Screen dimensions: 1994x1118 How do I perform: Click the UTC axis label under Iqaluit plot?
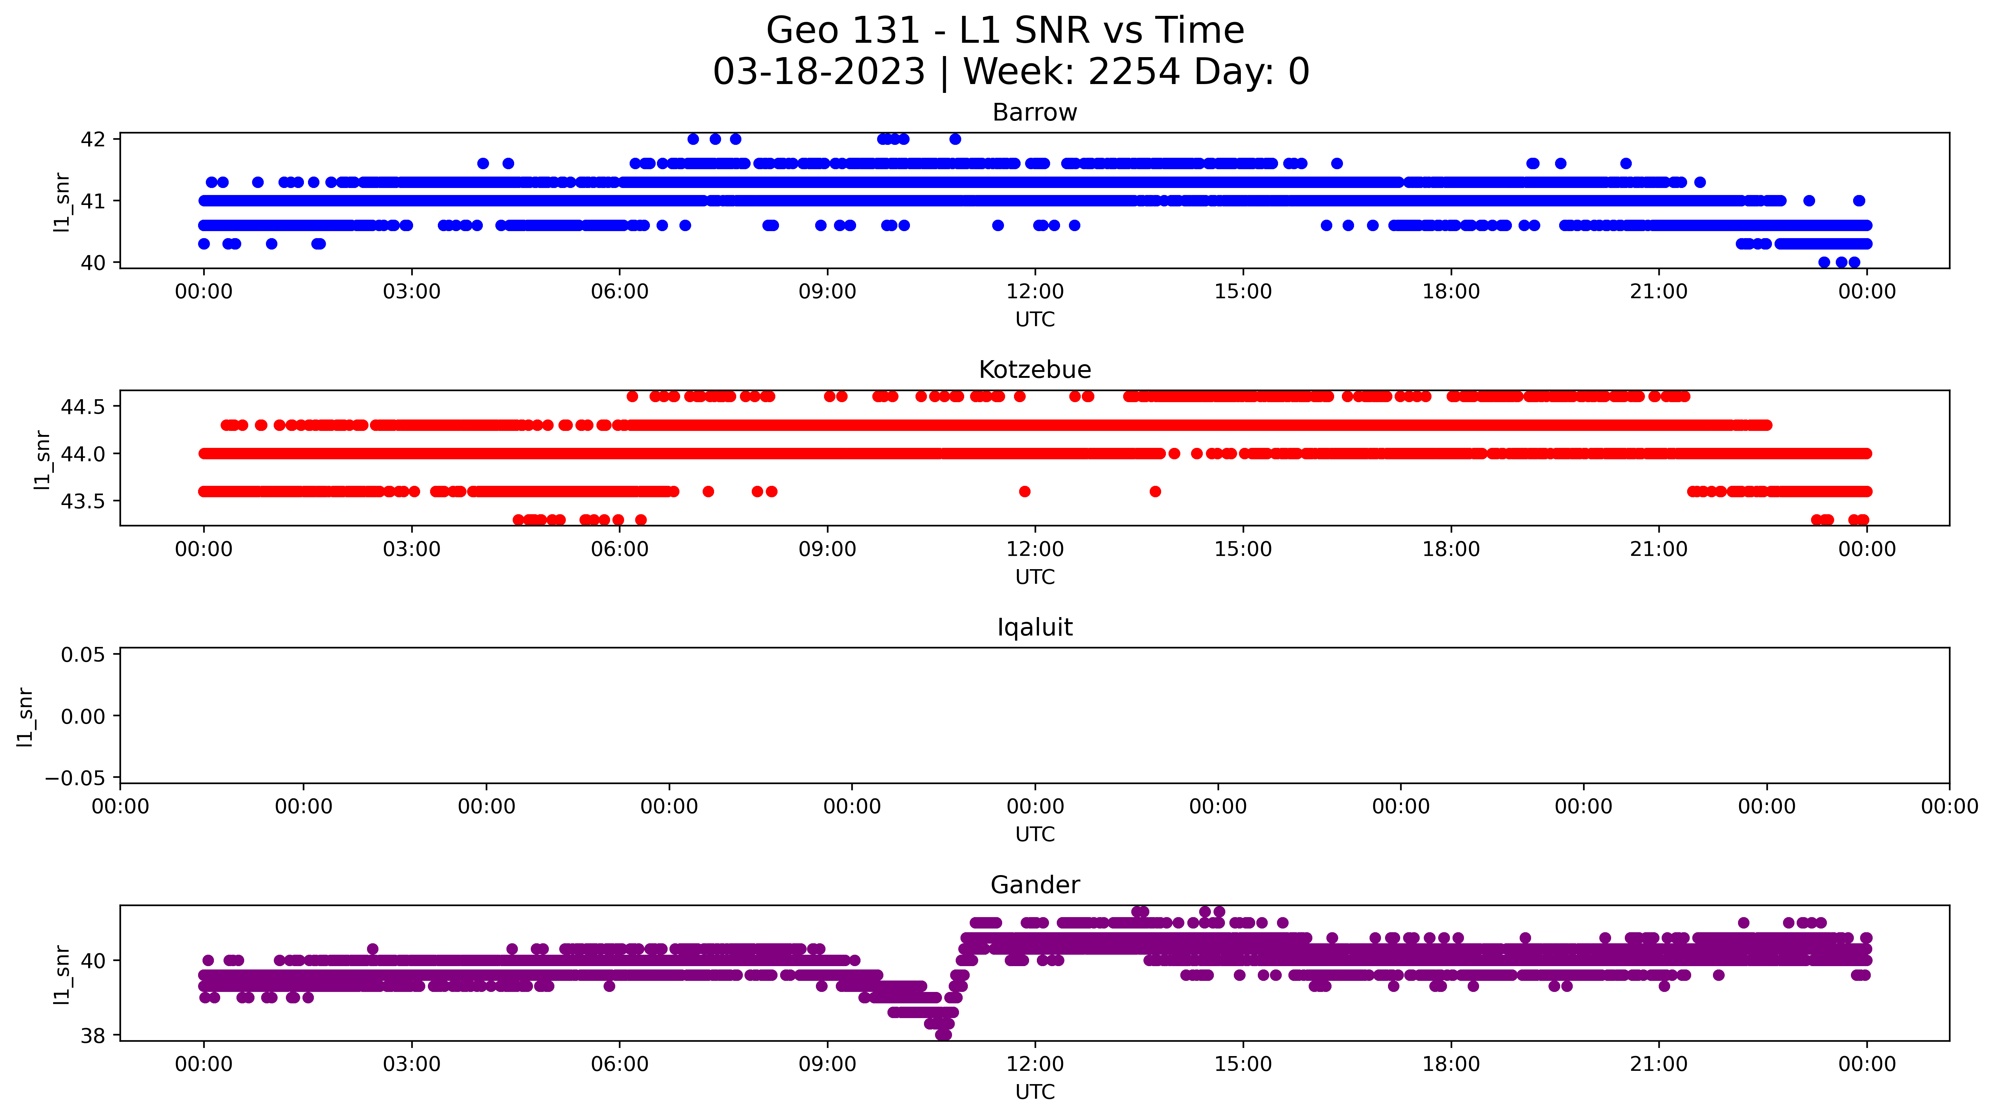pyautogui.click(x=1035, y=835)
